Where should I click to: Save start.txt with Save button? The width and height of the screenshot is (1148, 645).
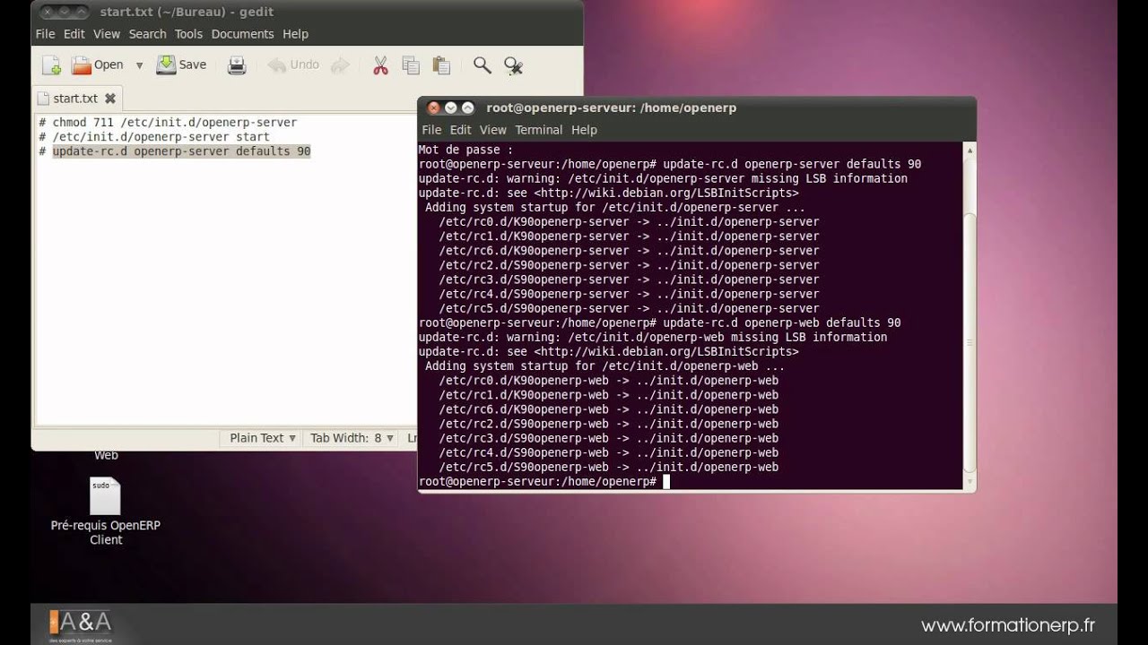[181, 64]
